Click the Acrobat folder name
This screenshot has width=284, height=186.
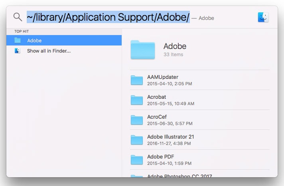point(156,97)
